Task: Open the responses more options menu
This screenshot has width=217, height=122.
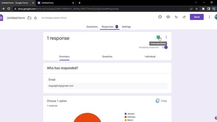Action: coord(166,37)
